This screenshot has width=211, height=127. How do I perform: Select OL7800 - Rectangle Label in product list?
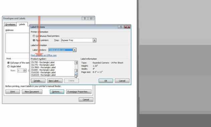click(44, 68)
